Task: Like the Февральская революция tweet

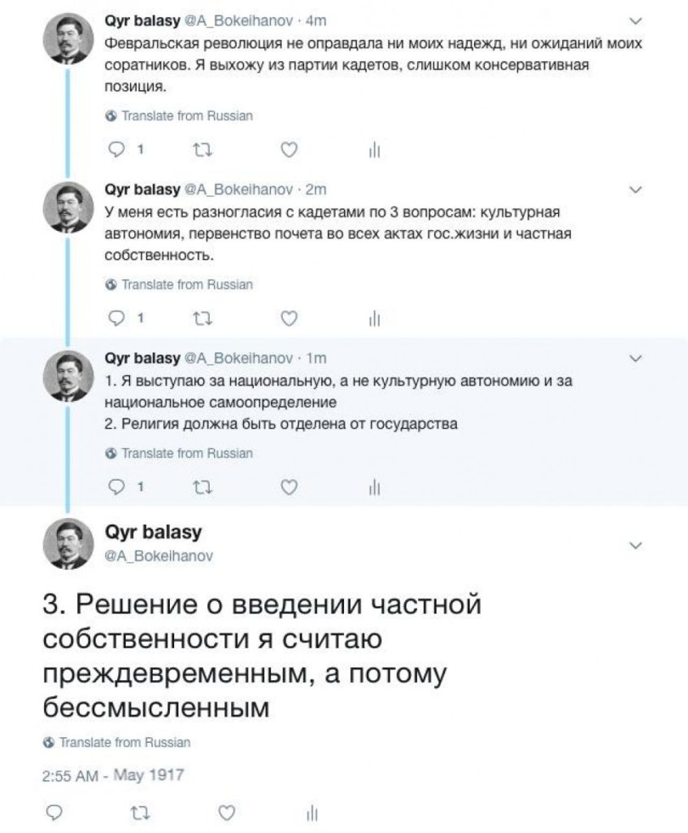Action: coord(288,150)
